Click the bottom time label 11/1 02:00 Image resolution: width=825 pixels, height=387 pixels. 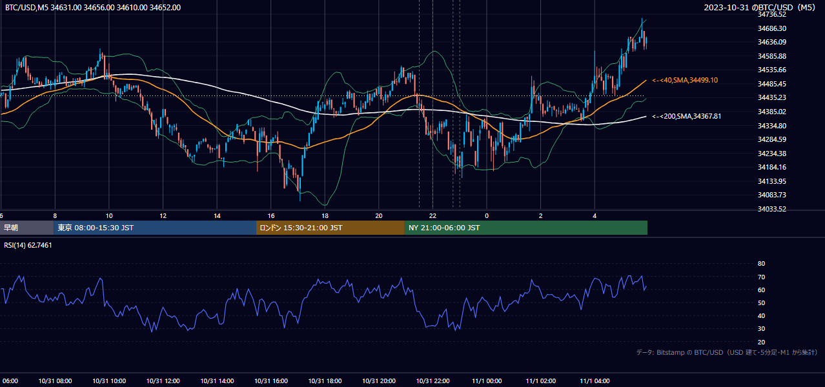[x=541, y=381]
